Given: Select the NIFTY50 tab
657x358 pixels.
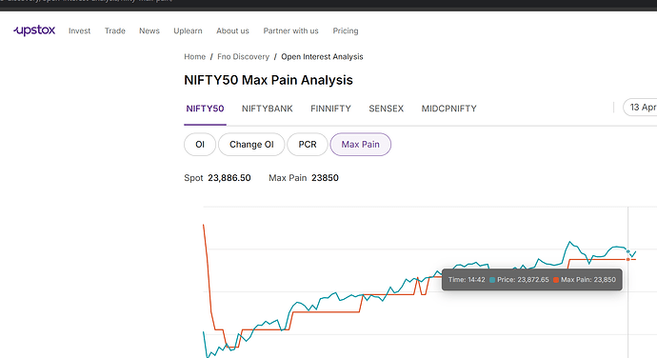Looking at the screenshot, I should (205, 109).
